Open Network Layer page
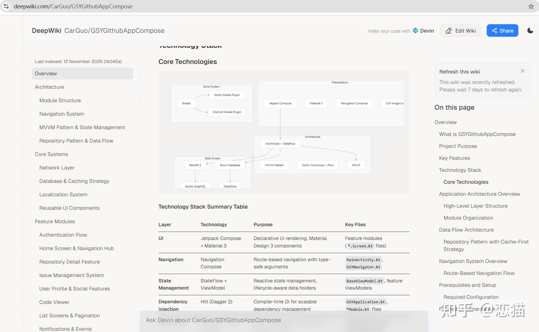 click(57, 168)
